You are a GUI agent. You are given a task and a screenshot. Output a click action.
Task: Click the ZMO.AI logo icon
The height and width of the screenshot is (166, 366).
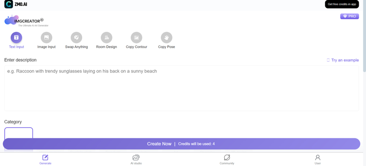pos(9,4)
